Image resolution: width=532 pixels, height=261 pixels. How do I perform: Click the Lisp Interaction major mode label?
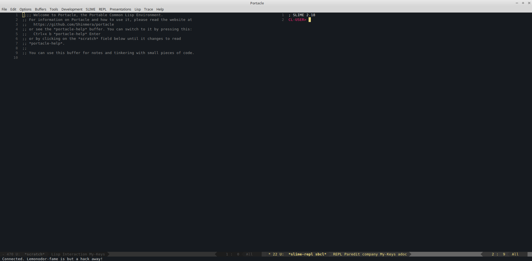pyautogui.click(x=69, y=254)
